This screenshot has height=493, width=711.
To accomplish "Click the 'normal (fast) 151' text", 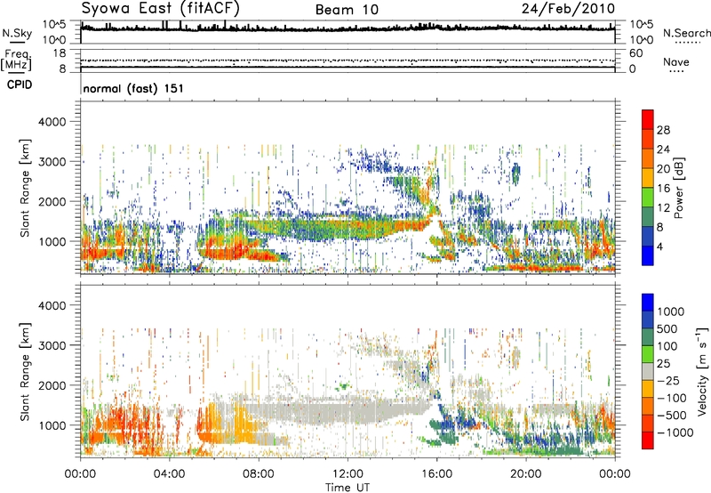I will point(133,88).
